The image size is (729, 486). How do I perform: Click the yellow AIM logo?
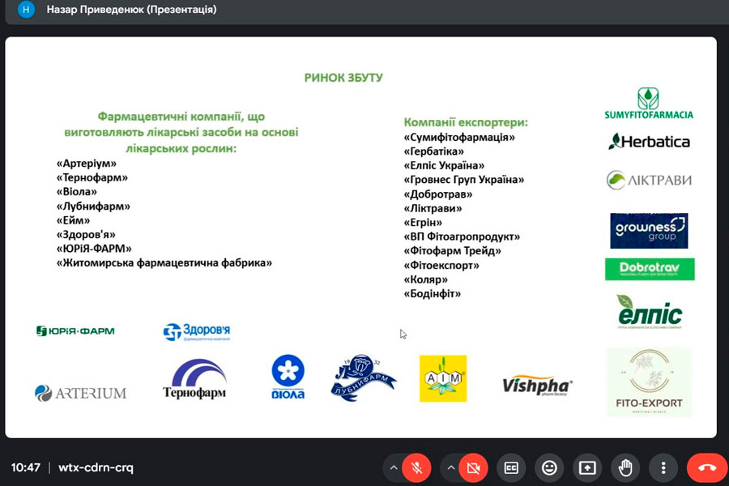pos(443,378)
